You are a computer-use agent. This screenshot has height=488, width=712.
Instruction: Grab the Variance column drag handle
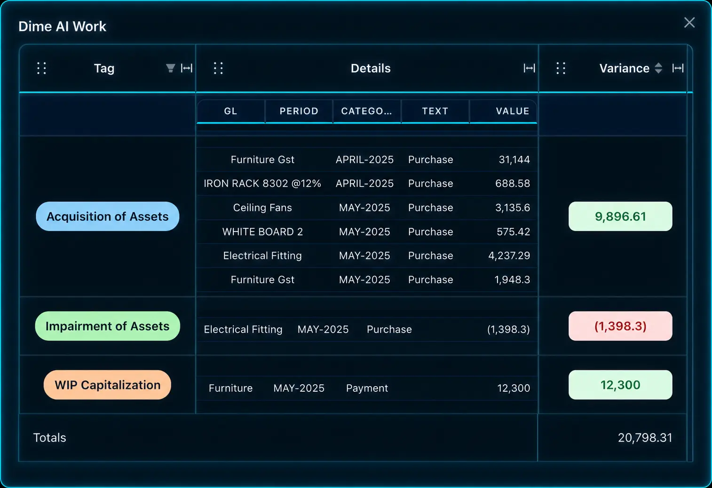click(x=561, y=68)
